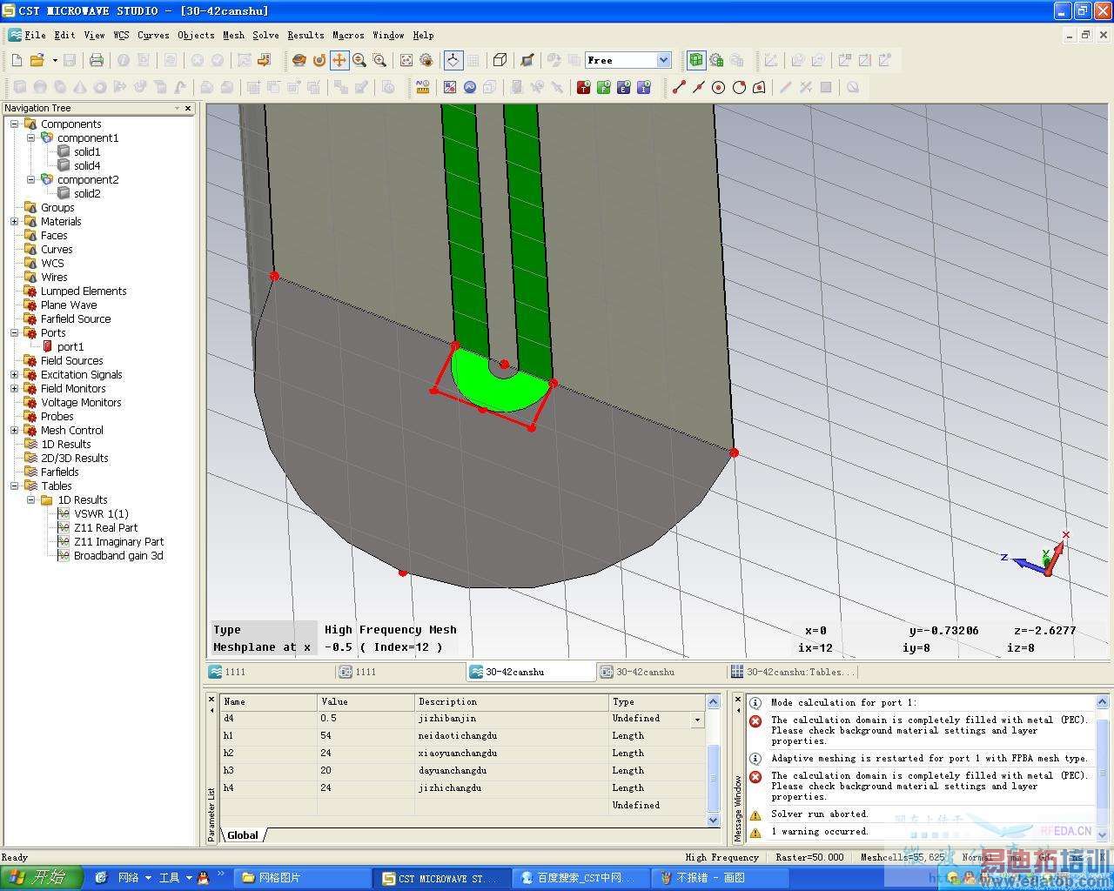Pick circle center tool icon
The width and height of the screenshot is (1114, 891).
pos(718,87)
